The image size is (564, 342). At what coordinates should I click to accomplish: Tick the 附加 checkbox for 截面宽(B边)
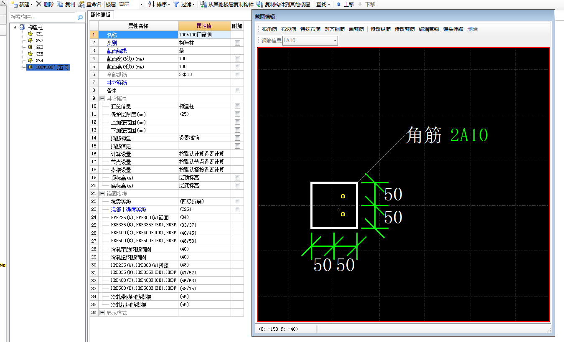pyautogui.click(x=237, y=59)
